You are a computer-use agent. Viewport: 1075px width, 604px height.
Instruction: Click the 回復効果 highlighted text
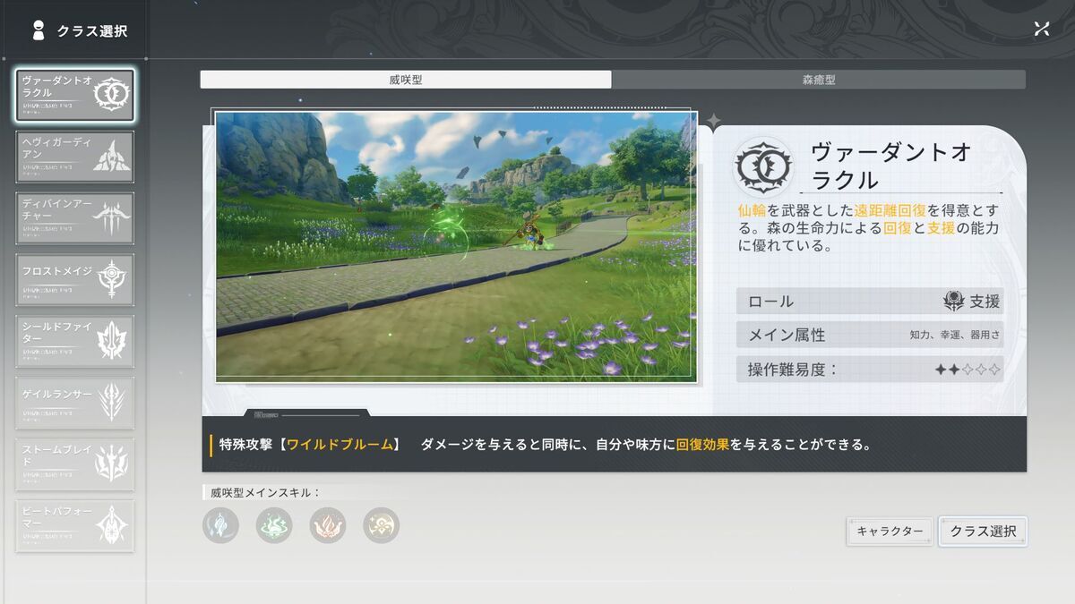(702, 444)
